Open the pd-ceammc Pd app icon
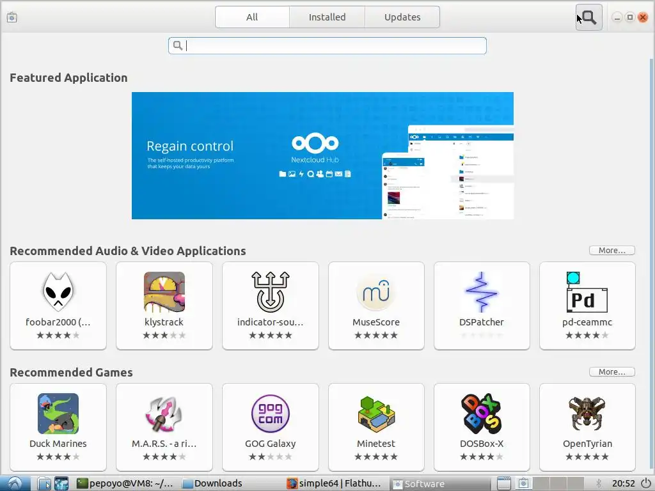 pyautogui.click(x=587, y=292)
